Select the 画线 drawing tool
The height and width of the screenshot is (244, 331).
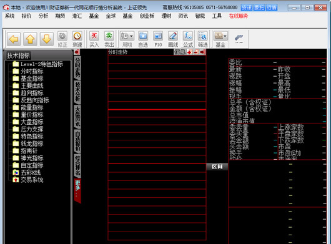click(x=173, y=39)
